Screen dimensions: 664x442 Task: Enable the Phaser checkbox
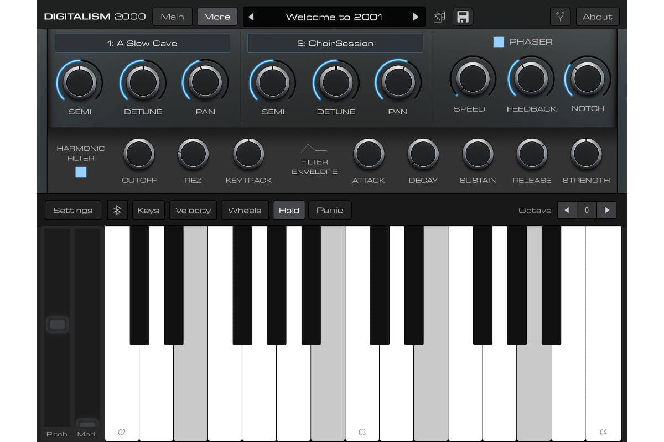coord(499,42)
